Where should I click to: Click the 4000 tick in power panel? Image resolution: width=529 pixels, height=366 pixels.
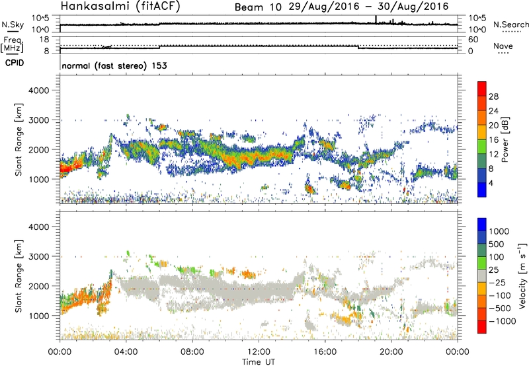pyautogui.click(x=39, y=91)
